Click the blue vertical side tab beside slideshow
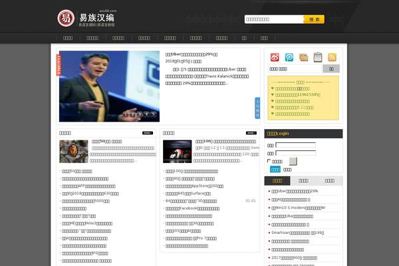 [257, 108]
